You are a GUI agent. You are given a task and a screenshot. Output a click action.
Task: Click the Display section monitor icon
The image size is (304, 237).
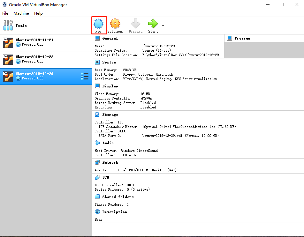97,86
